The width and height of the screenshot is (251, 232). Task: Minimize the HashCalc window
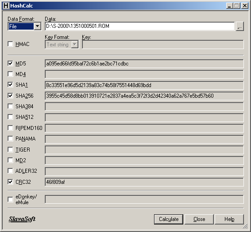tap(230, 6)
